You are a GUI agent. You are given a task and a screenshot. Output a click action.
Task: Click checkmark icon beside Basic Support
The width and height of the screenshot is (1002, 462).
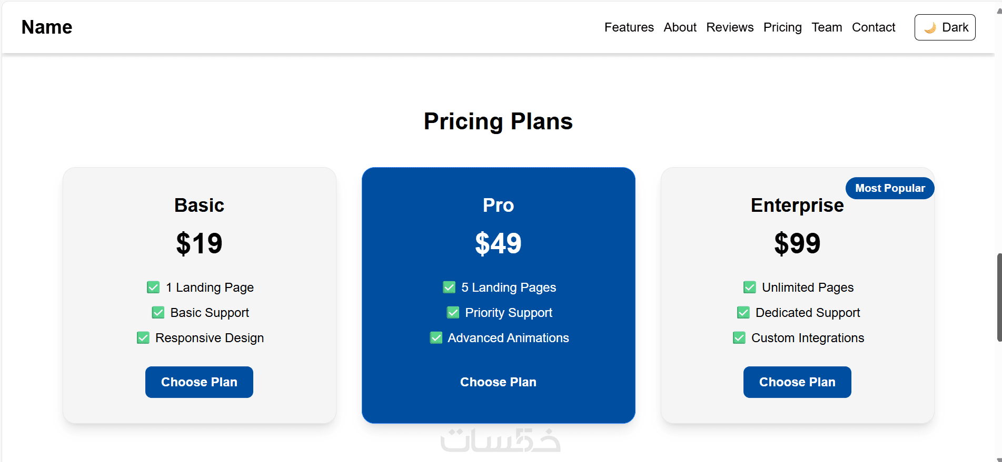click(158, 313)
